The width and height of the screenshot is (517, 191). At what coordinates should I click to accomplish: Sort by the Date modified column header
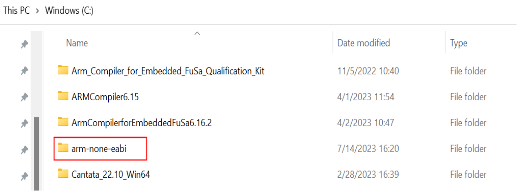click(x=364, y=43)
